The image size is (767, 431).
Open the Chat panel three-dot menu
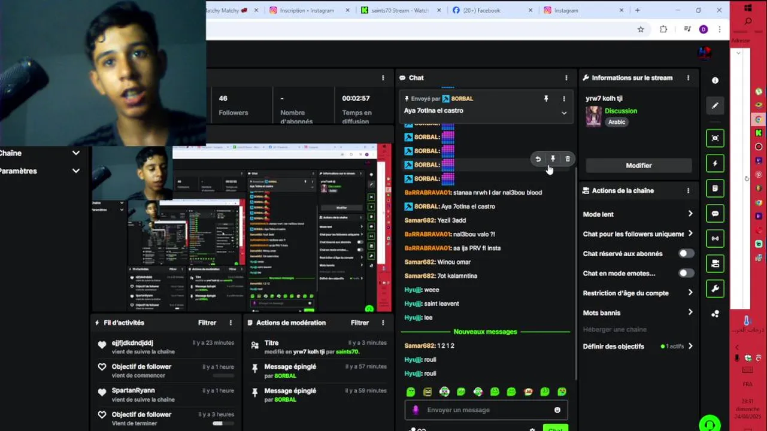(566, 78)
